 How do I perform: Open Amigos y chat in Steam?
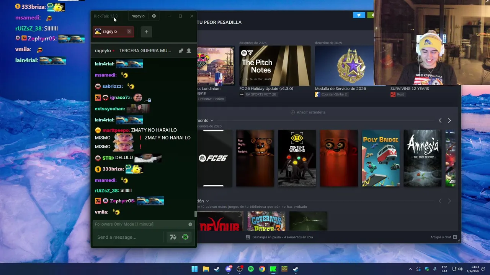444,237
